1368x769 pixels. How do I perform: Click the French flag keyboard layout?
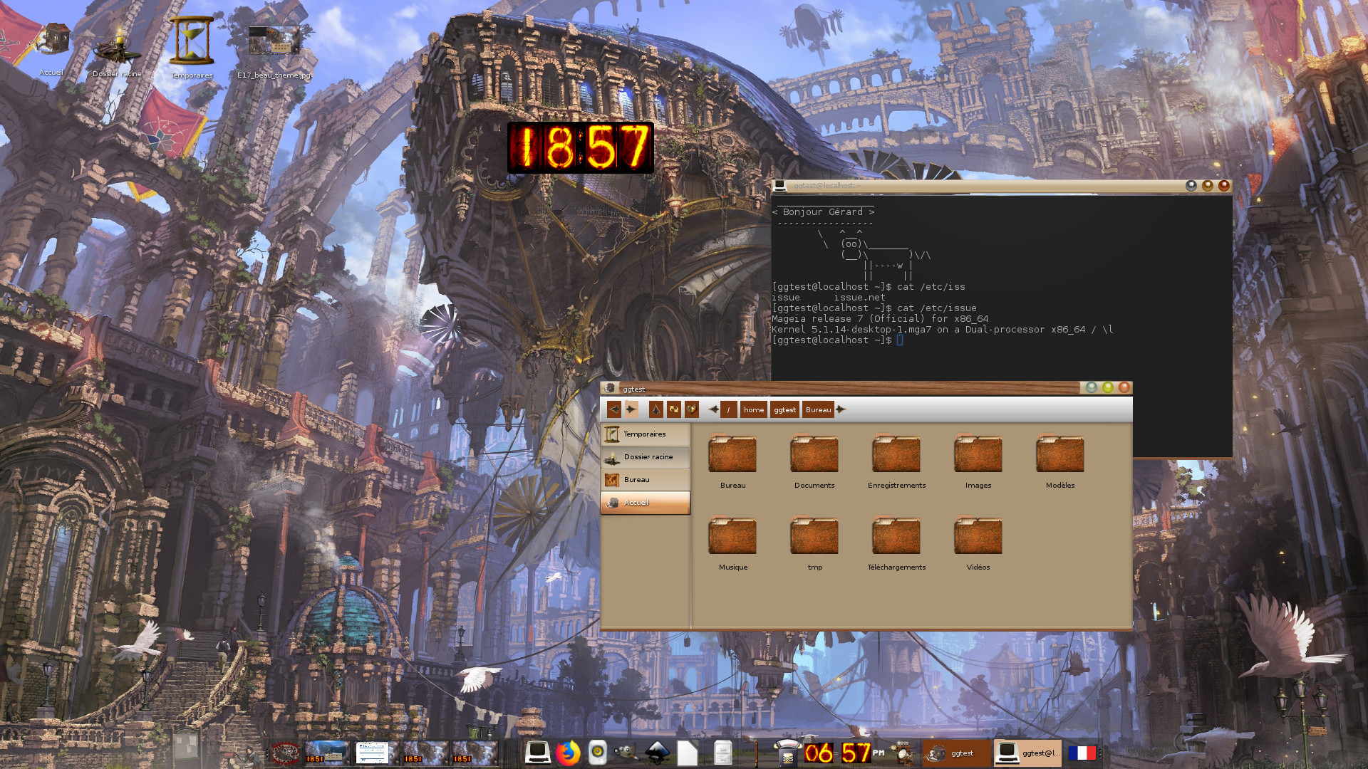point(1082,753)
